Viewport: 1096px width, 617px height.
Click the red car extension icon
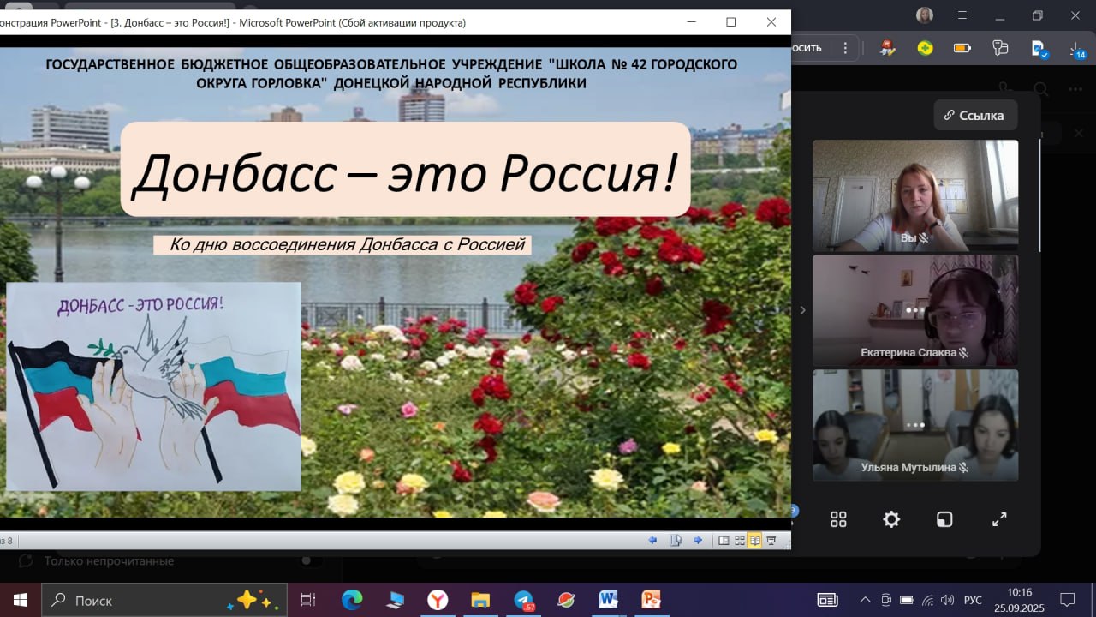pos(888,48)
